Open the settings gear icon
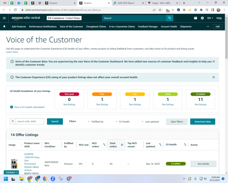The height and width of the screenshot is (183, 228). [x=202, y=18]
